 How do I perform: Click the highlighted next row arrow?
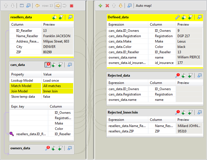click(x=58, y=6)
